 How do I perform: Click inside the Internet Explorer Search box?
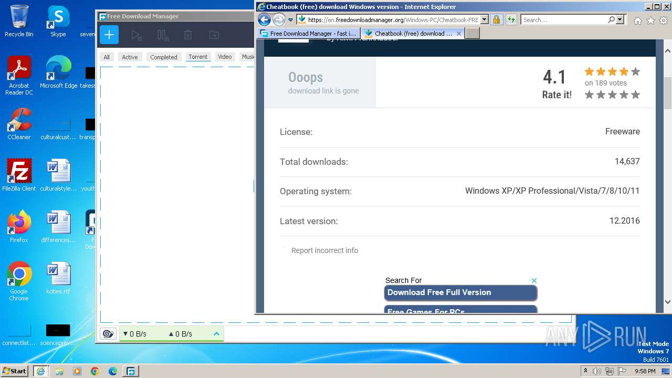564,20
